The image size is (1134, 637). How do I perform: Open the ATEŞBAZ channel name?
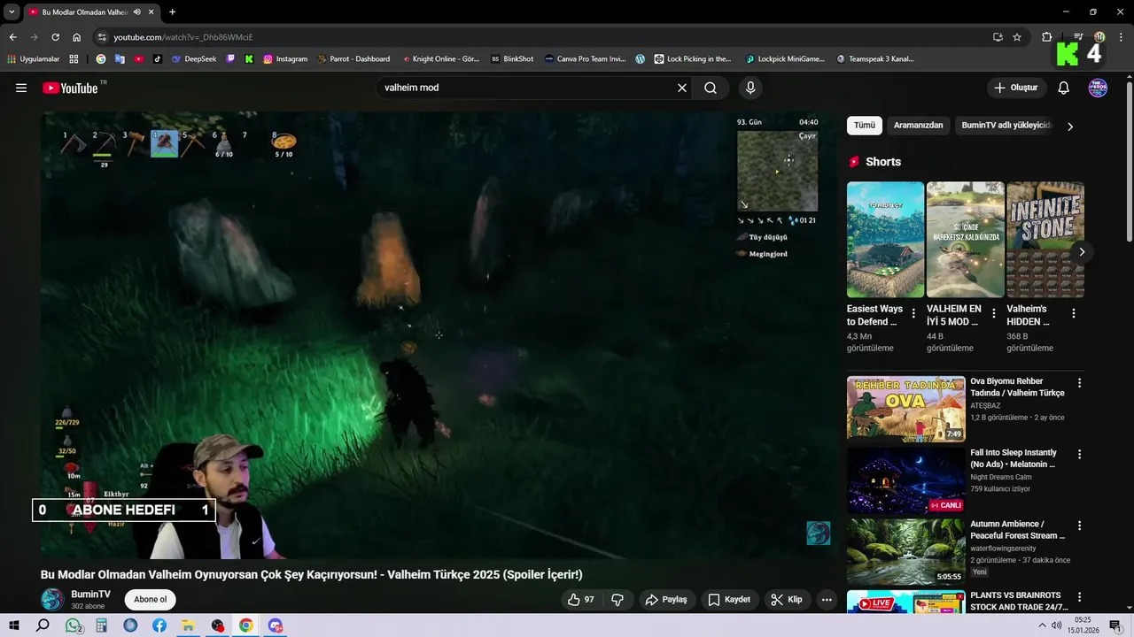[x=985, y=406]
